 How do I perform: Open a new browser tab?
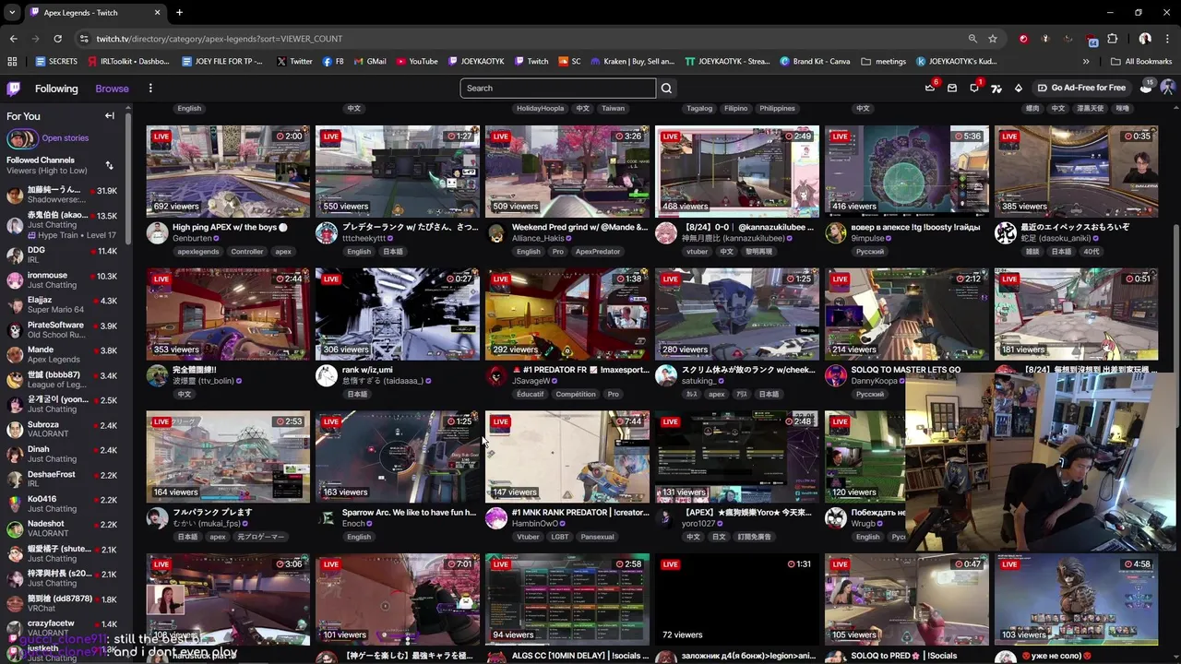pyautogui.click(x=179, y=13)
